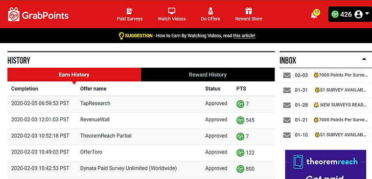
Task: Click the user profile avatar icon
Action: [x=358, y=15]
